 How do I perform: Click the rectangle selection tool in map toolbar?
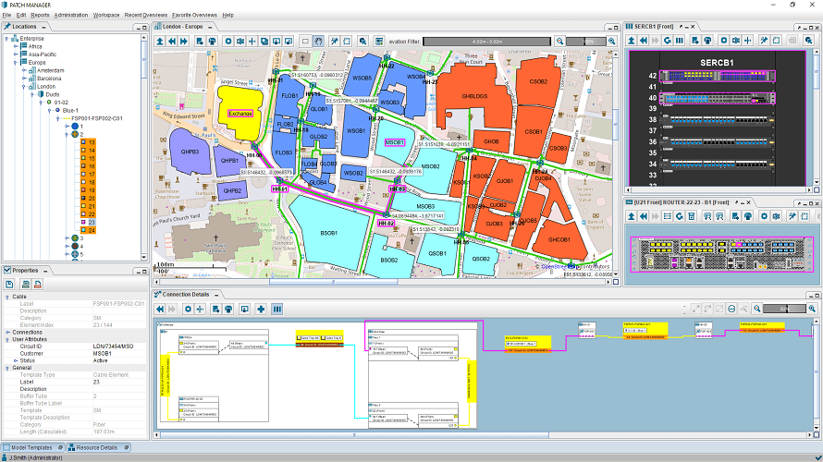(x=305, y=42)
